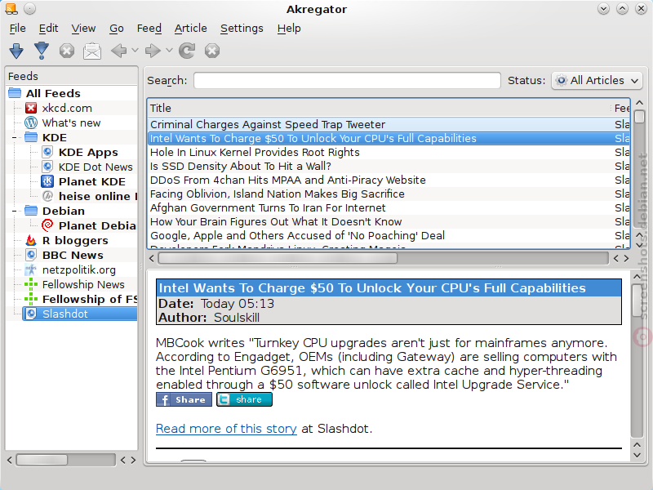This screenshot has height=490, width=653.
Task: Select article Afghan Government Turns To Iran For Internet
Action: [x=389, y=208]
